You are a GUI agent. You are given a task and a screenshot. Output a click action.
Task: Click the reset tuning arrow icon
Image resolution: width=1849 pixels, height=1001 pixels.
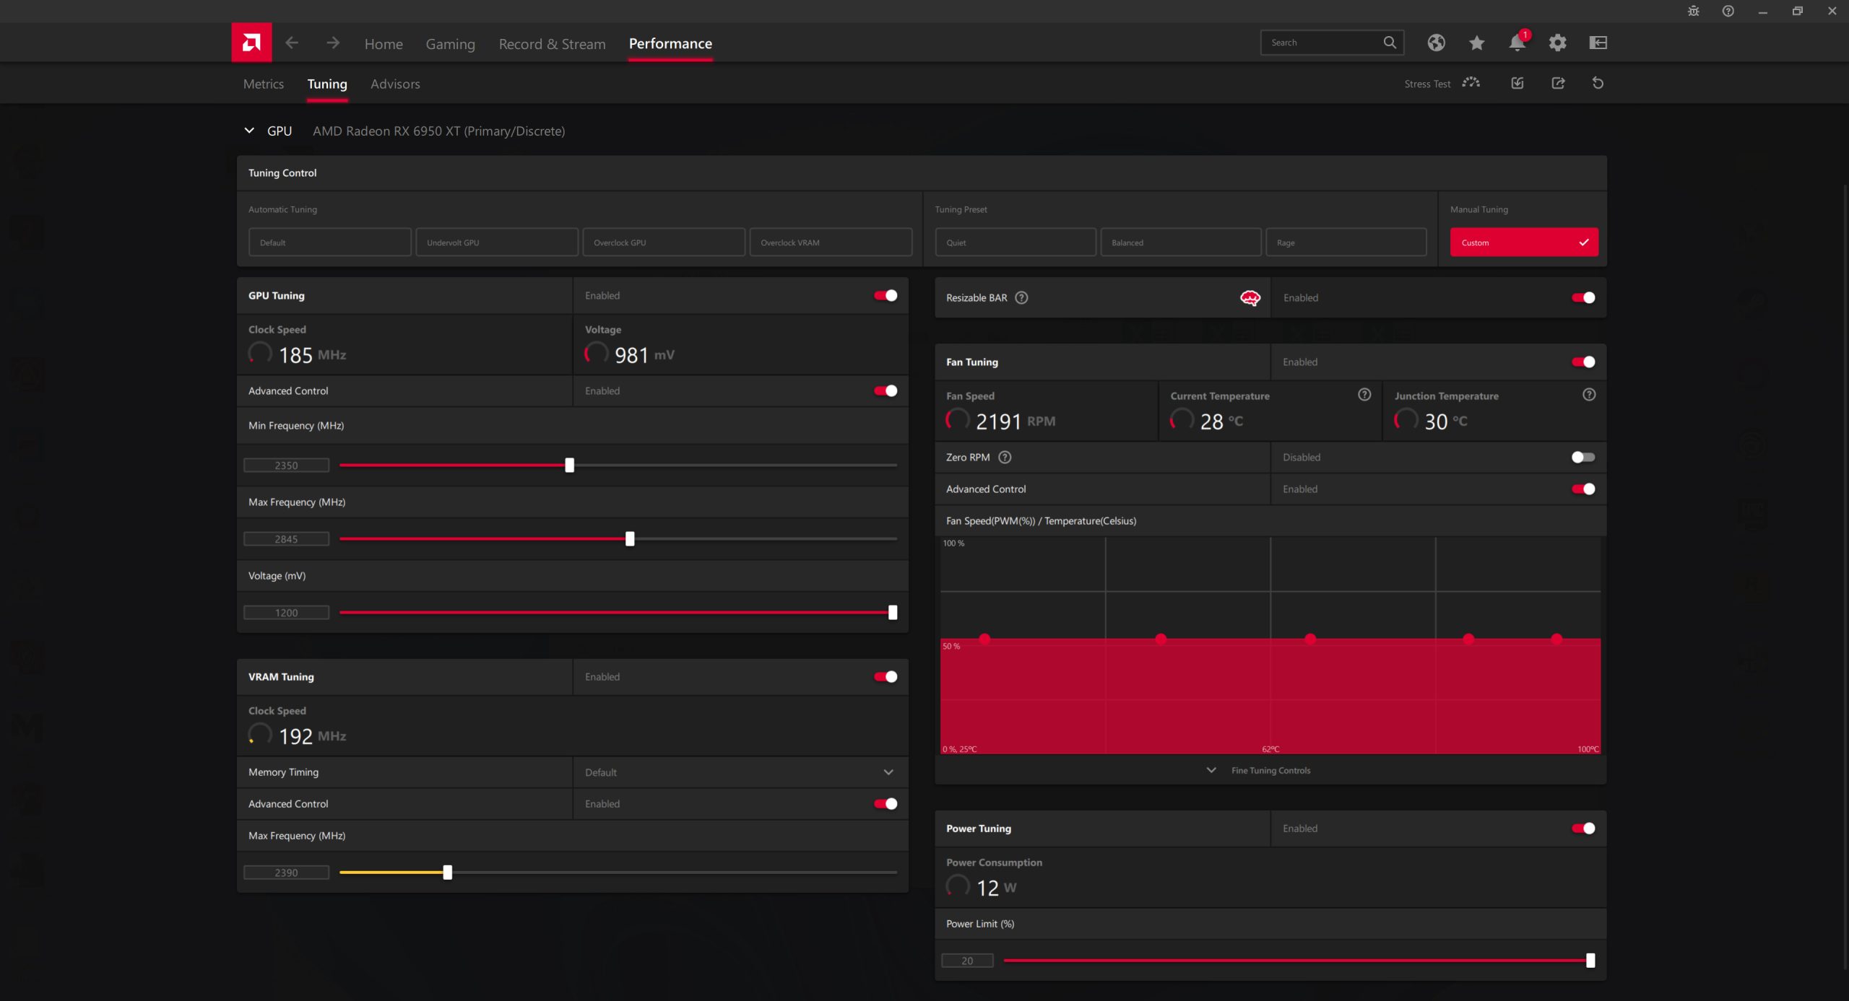1598,83
